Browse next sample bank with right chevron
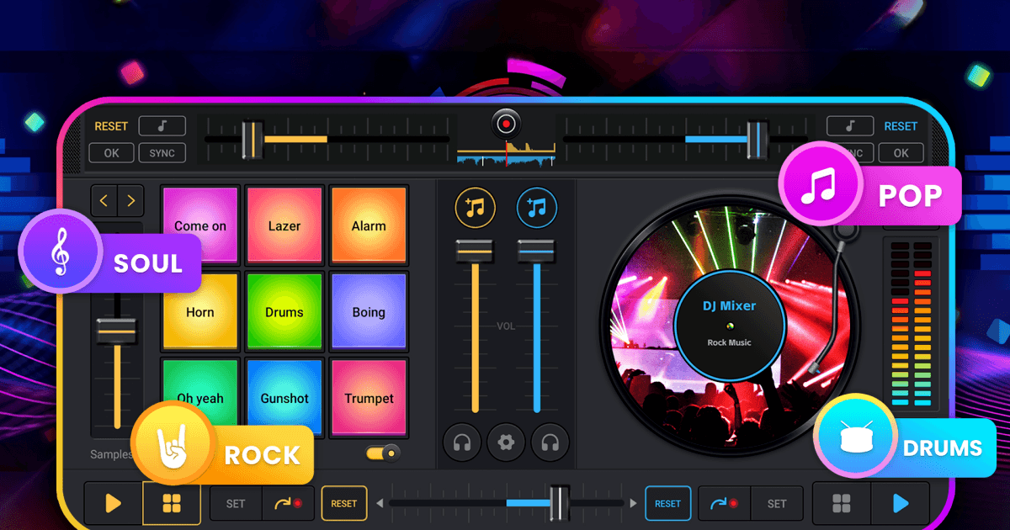The width and height of the screenshot is (1010, 530). [132, 200]
